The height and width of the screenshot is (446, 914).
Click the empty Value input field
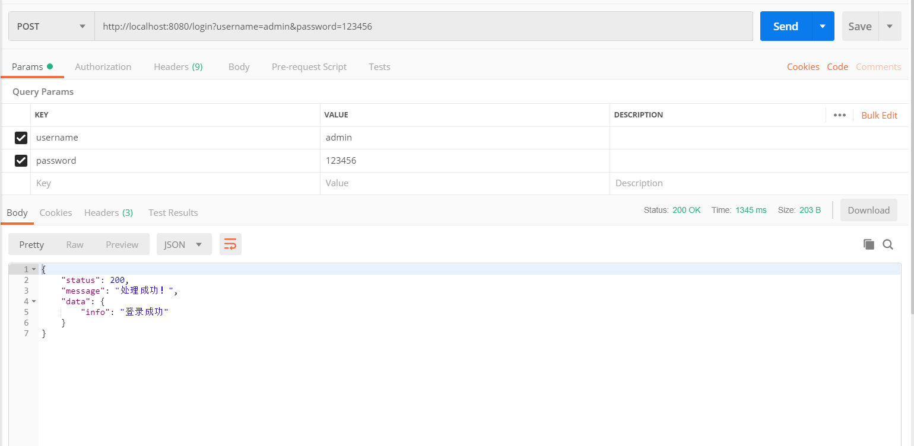click(x=465, y=183)
